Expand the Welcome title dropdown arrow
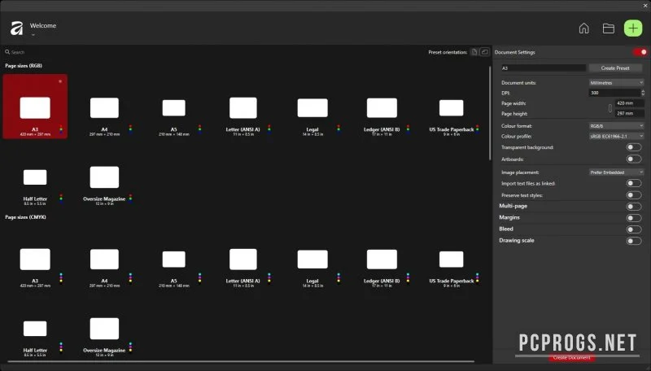 [33, 35]
